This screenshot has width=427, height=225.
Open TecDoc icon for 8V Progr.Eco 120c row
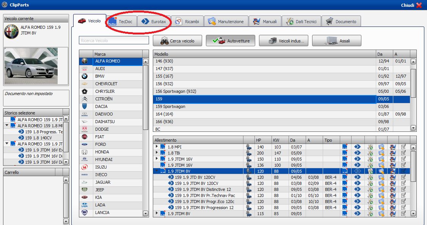pyautogui.click(x=345, y=202)
